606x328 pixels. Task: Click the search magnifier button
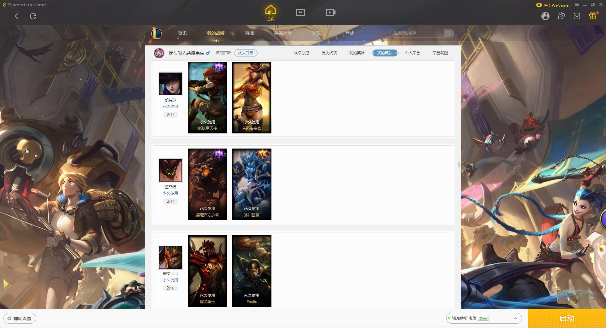[x=449, y=33]
